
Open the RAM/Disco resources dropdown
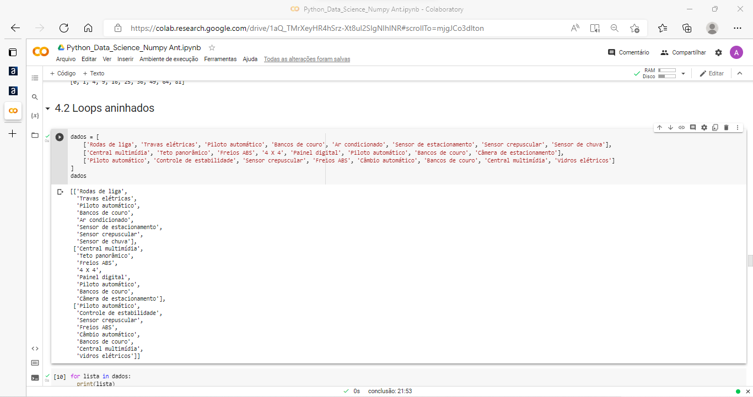pyautogui.click(x=683, y=73)
